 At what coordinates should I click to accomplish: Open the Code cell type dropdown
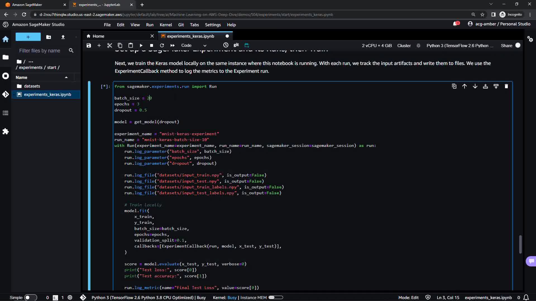tap(194, 45)
